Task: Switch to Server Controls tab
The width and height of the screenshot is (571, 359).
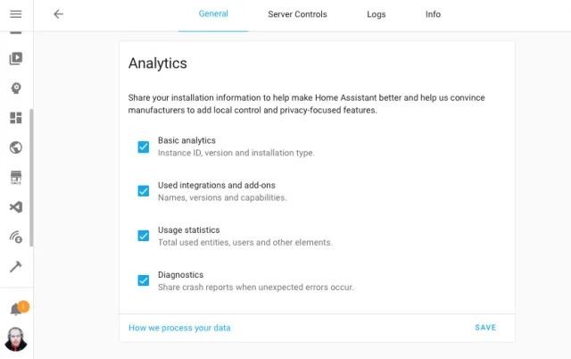Action: click(x=297, y=14)
